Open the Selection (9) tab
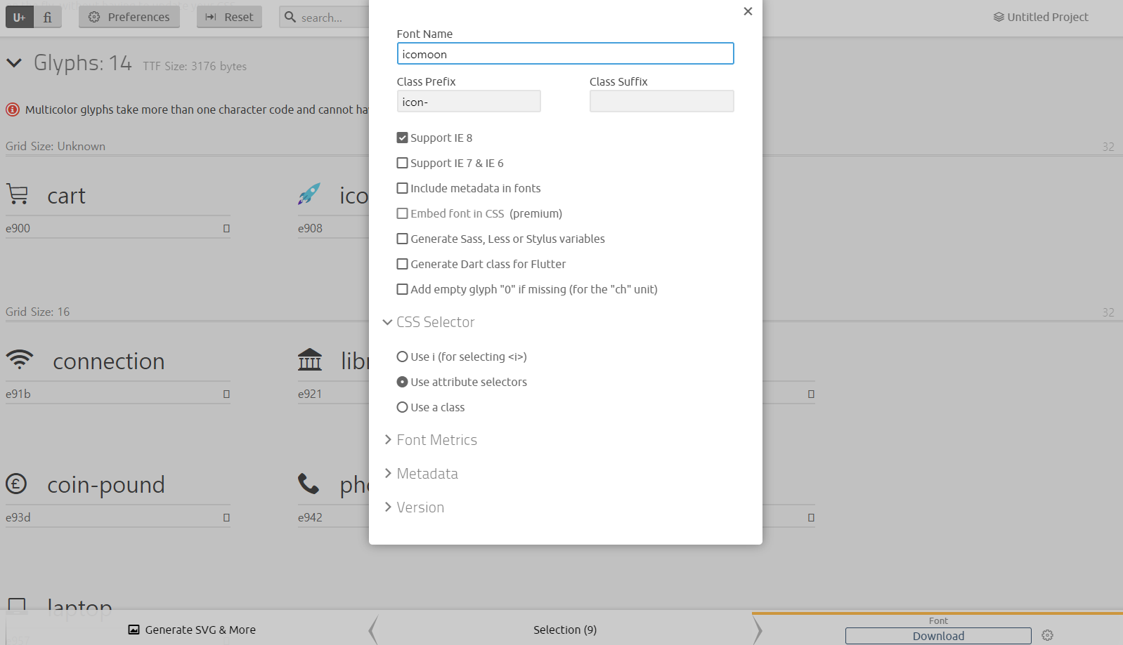The height and width of the screenshot is (645, 1123). [565, 630]
